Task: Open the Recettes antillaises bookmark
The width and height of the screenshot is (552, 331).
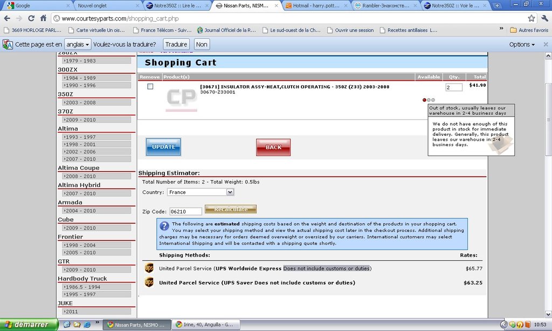Action: (x=409, y=30)
